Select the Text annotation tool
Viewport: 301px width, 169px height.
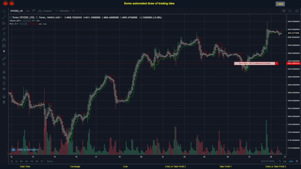pyautogui.click(x=4, y=34)
